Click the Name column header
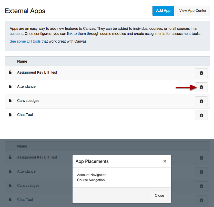214x207 pixels. click(22, 61)
